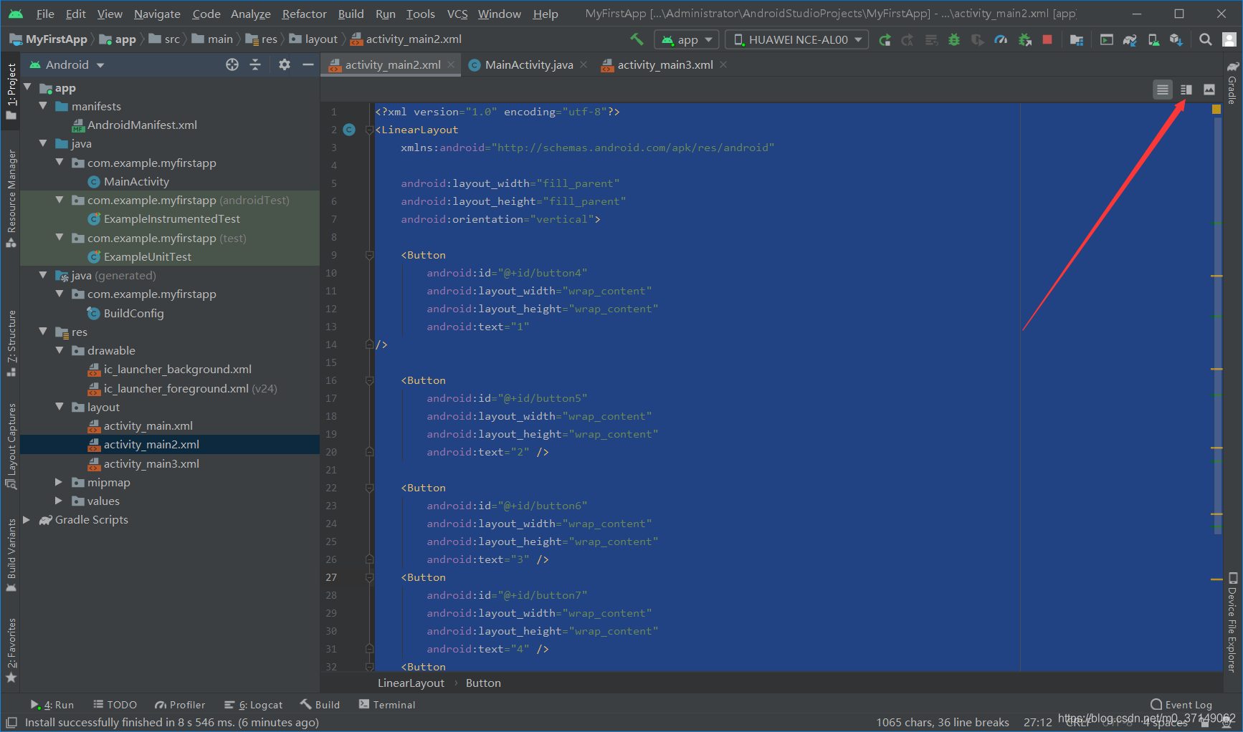Select ic_launcher_background.xml file

pyautogui.click(x=177, y=369)
